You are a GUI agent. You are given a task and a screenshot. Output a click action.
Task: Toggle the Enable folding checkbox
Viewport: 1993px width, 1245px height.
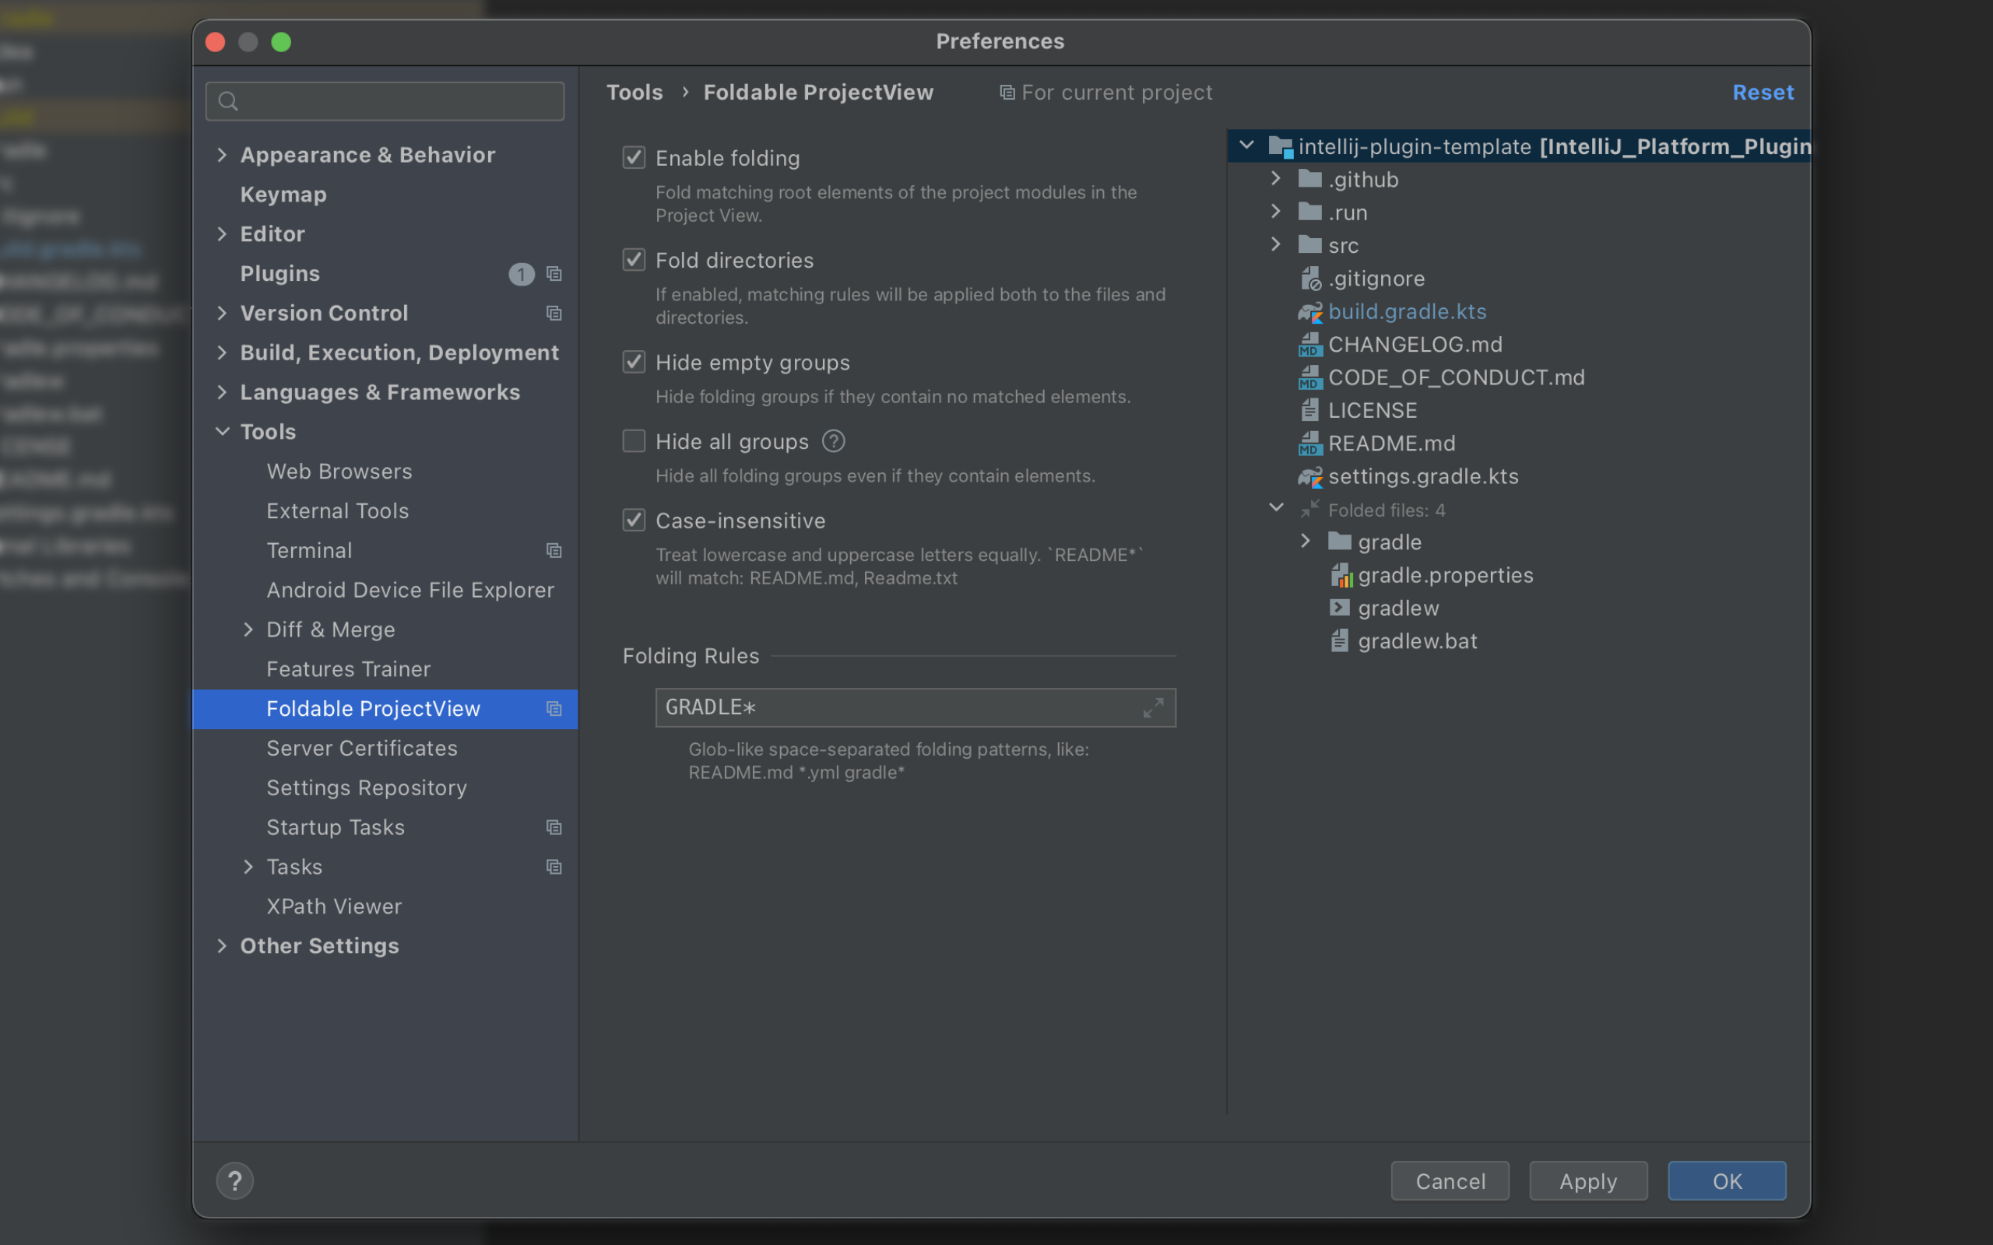(633, 156)
